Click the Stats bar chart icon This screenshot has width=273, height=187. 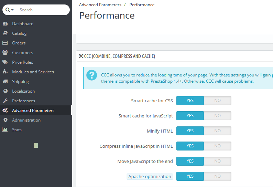tap(5, 130)
